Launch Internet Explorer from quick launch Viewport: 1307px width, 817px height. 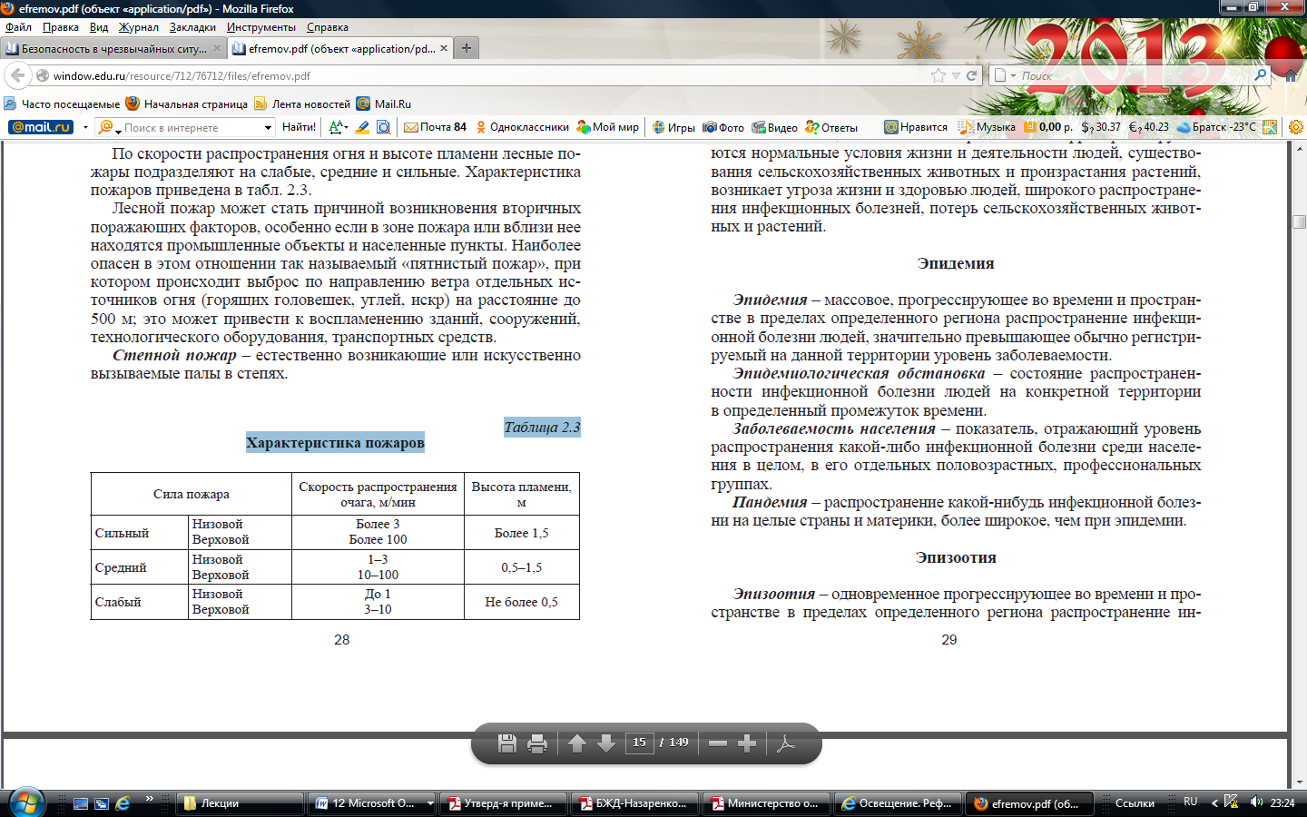click(123, 803)
